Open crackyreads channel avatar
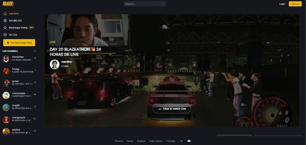 [6, 95]
